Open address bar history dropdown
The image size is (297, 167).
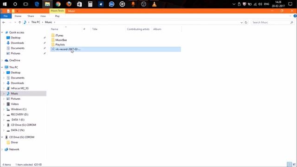tap(241, 22)
